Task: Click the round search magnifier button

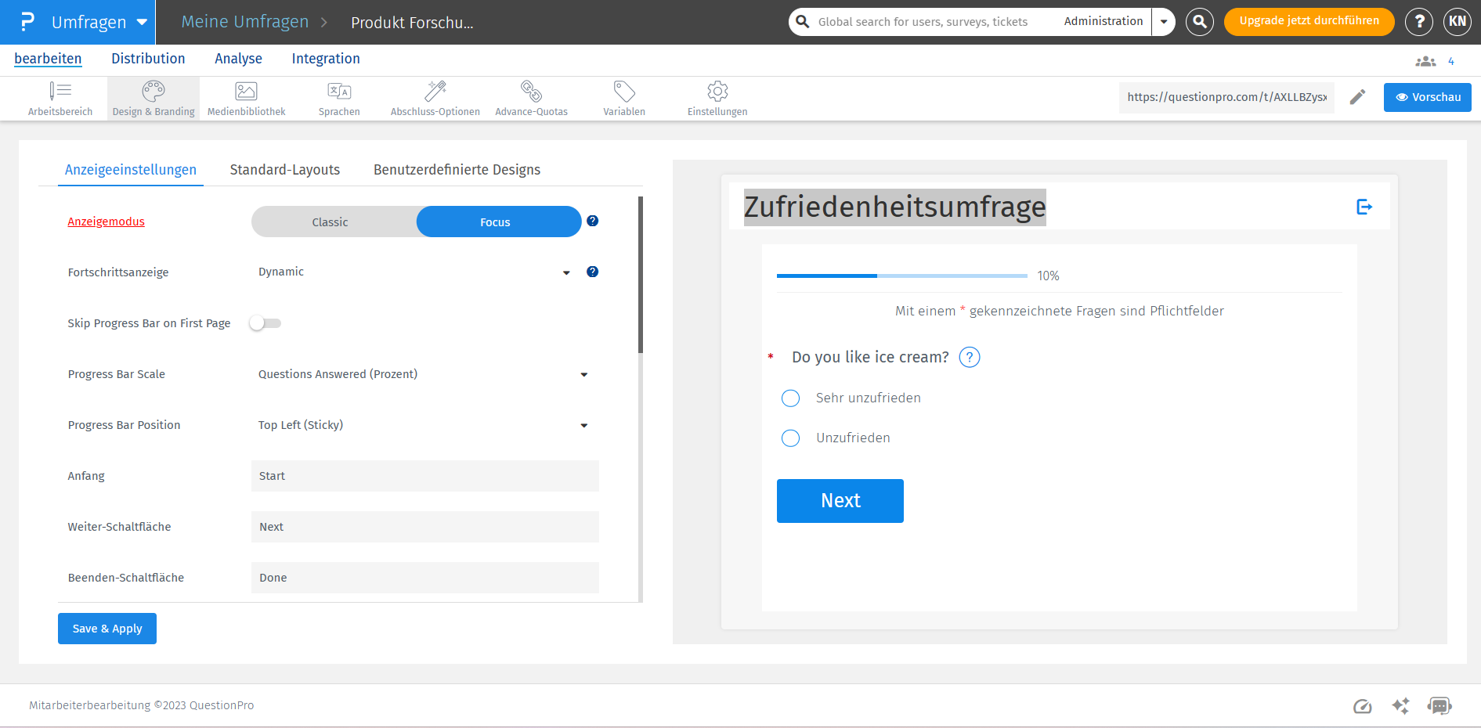Action: click(x=1200, y=22)
